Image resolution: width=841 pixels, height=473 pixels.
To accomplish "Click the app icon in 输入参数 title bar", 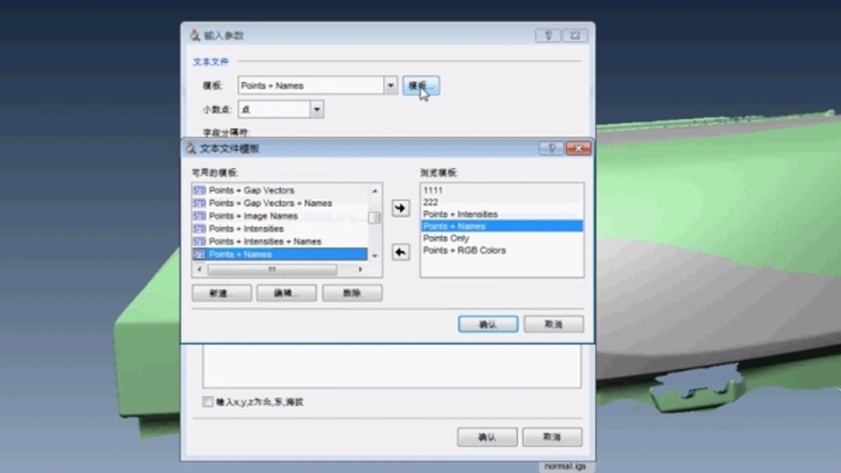I will coord(195,35).
